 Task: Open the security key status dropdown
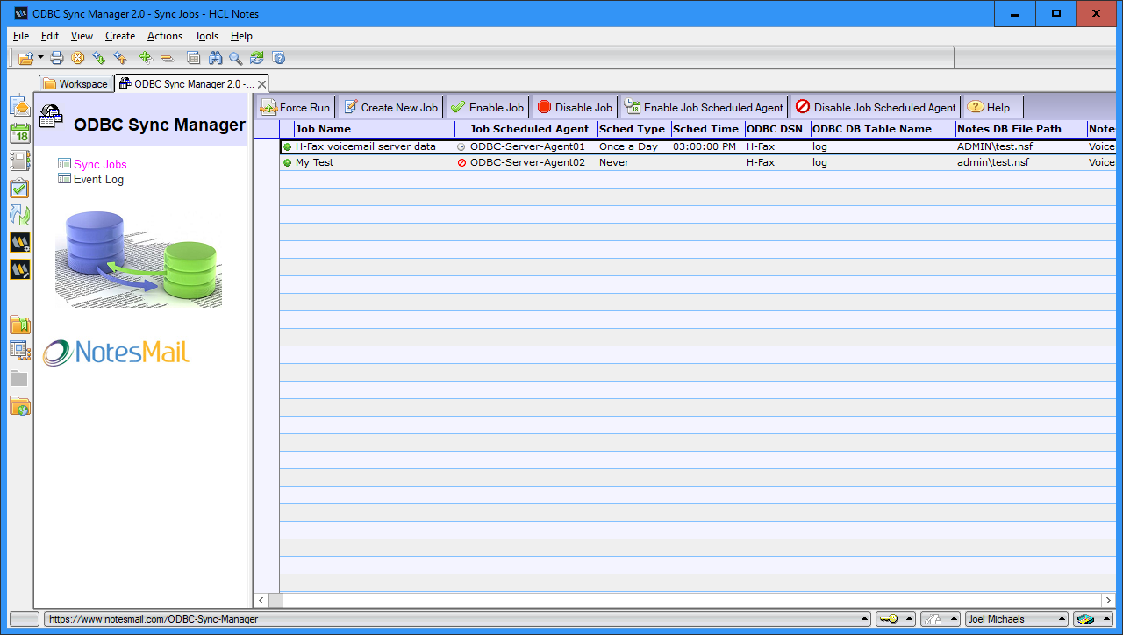pyautogui.click(x=895, y=618)
